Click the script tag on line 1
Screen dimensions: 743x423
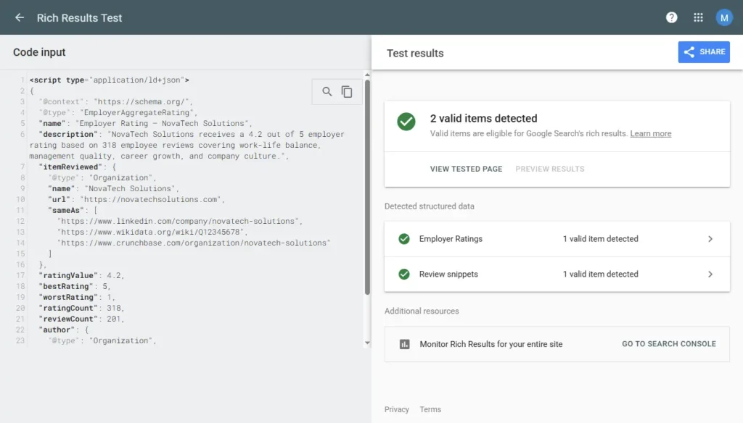point(109,80)
